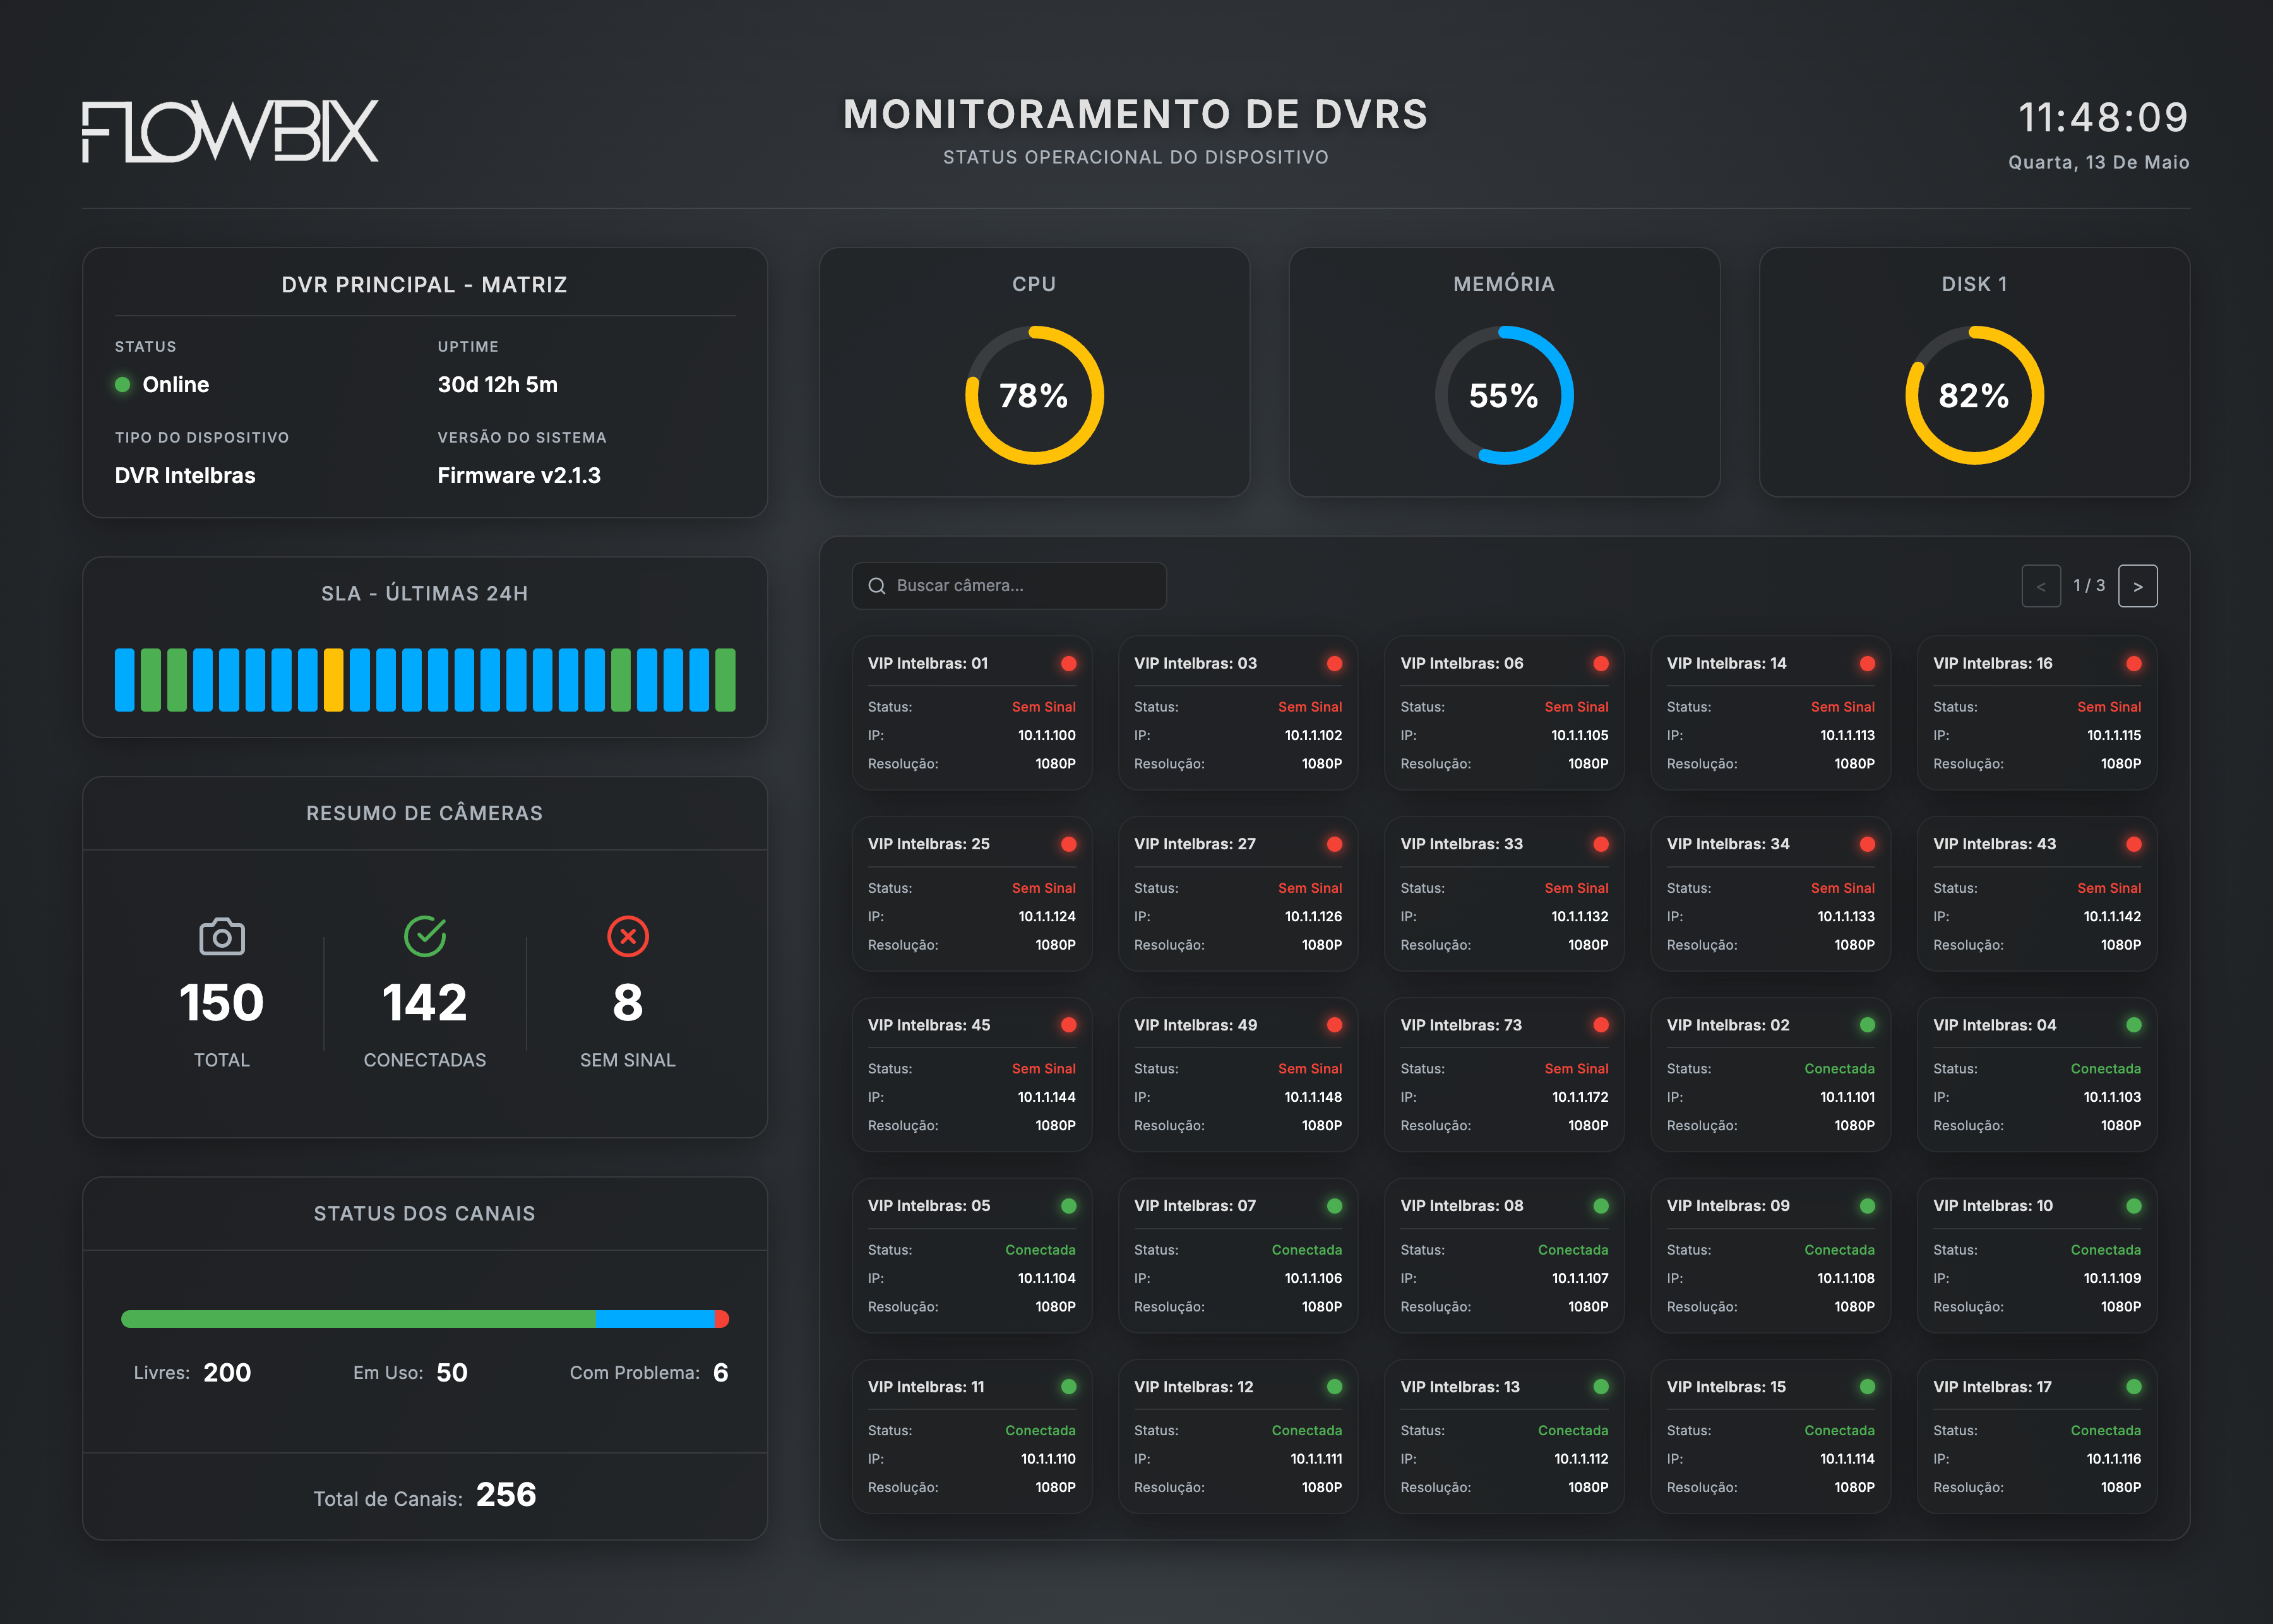
Task: Click the Disk 1 82% gauge
Action: point(1974,395)
